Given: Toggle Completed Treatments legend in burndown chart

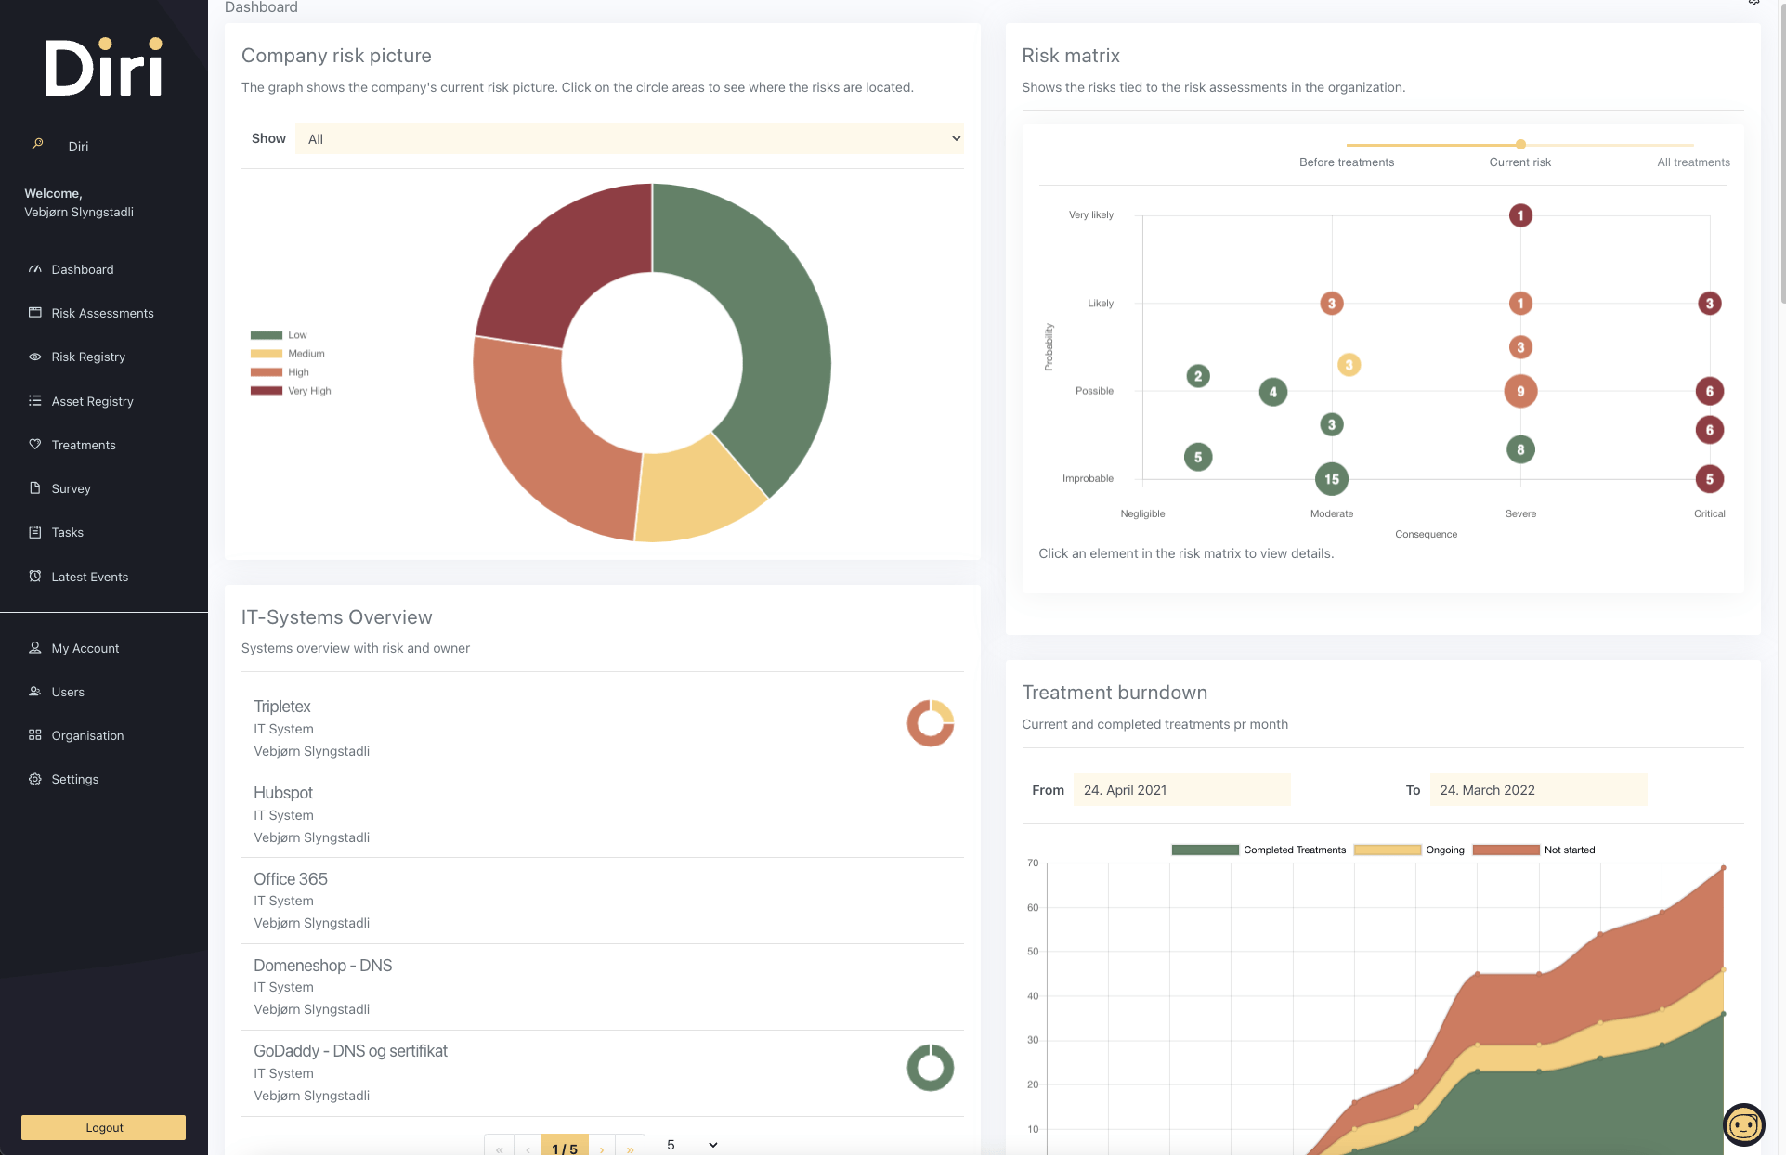Looking at the screenshot, I should [x=1258, y=850].
